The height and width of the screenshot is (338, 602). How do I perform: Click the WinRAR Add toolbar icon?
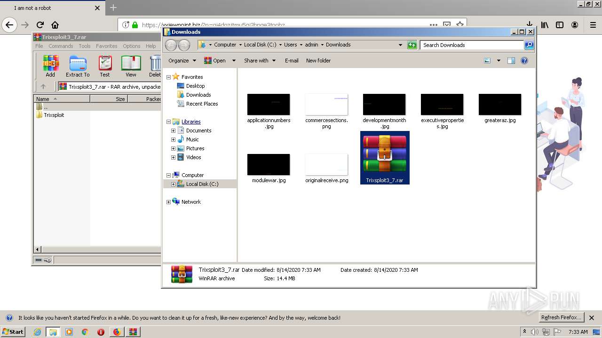coord(50,66)
